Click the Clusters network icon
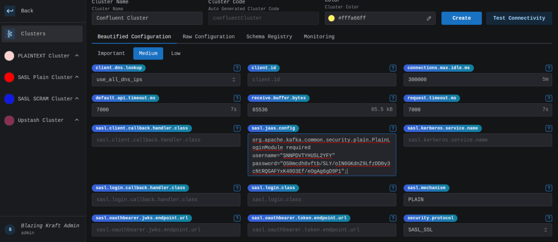The width and height of the screenshot is (558, 242). pos(10,34)
